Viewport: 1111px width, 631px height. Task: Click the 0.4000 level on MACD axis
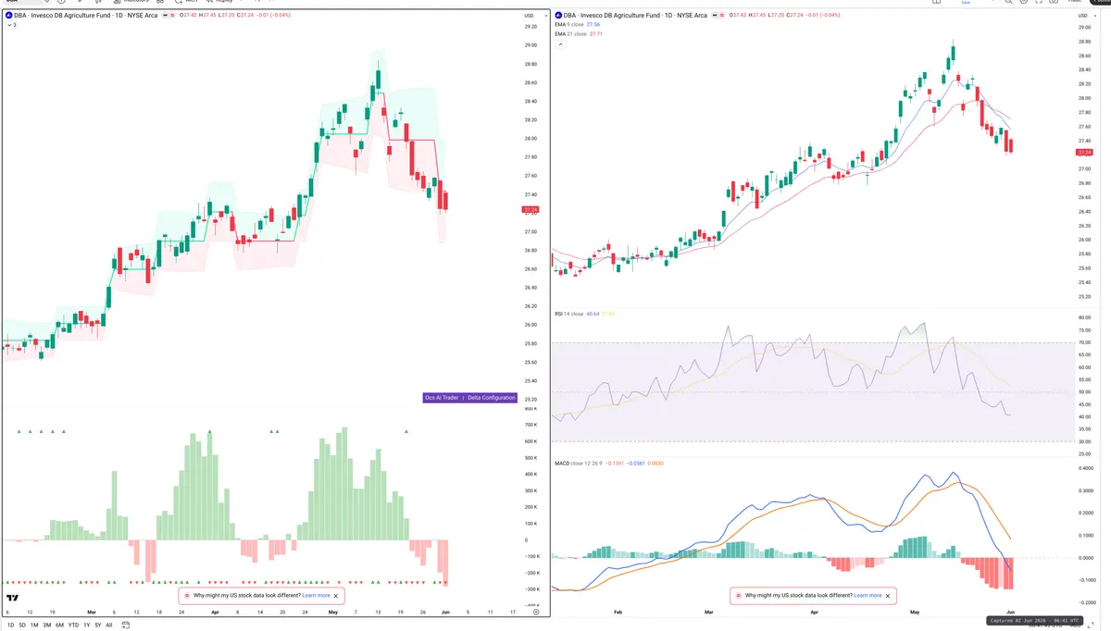click(x=1085, y=468)
